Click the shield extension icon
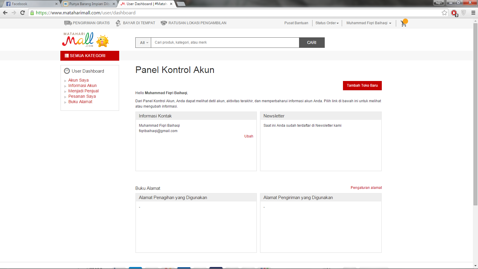This screenshot has height=269, width=478. click(x=463, y=13)
